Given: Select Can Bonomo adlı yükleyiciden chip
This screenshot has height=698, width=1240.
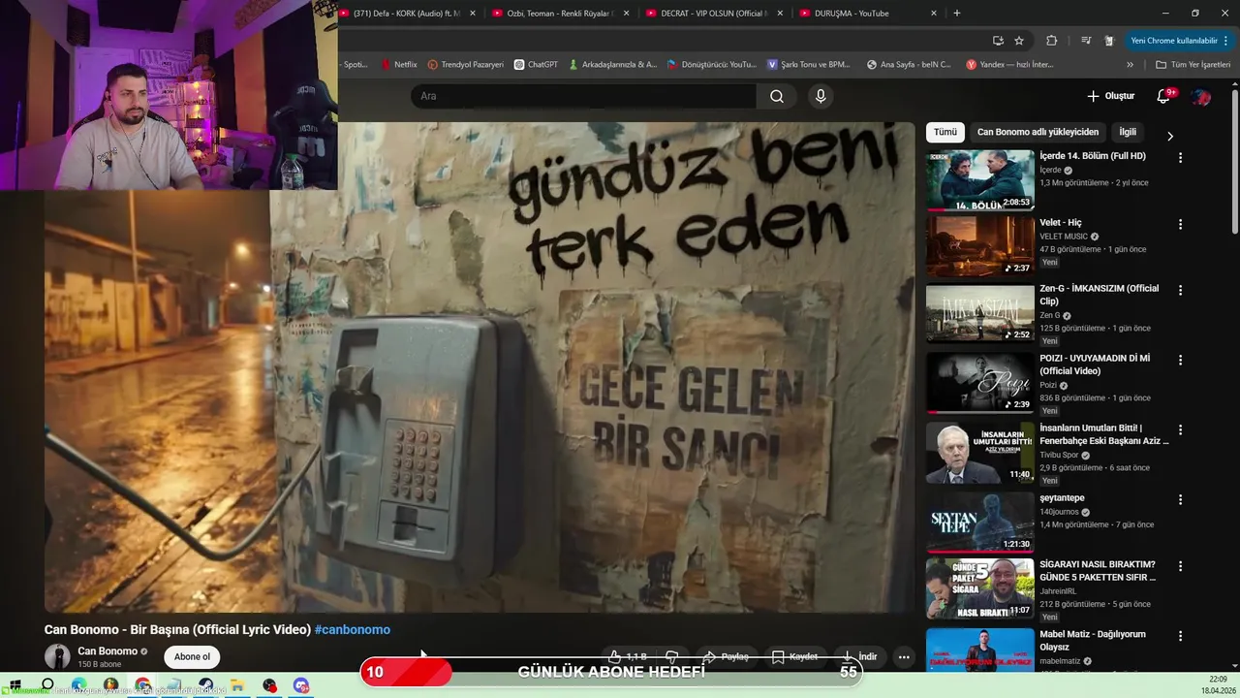Looking at the screenshot, I should tap(1038, 132).
